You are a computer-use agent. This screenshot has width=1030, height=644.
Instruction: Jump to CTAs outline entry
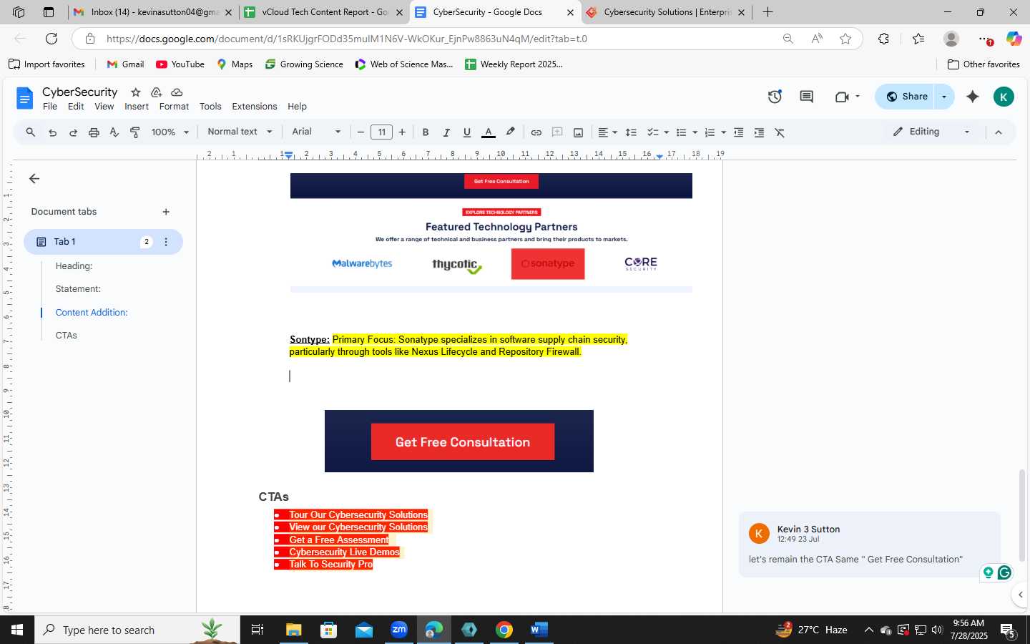point(66,336)
